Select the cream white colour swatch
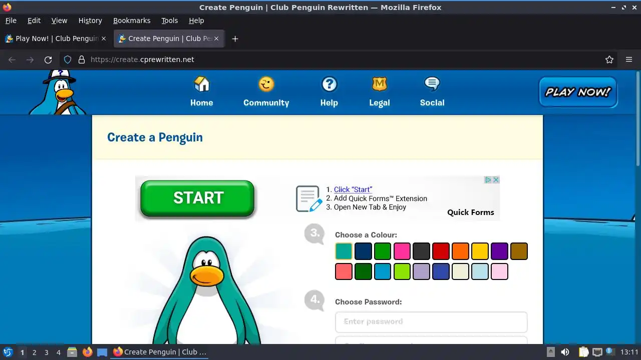 tap(460, 271)
